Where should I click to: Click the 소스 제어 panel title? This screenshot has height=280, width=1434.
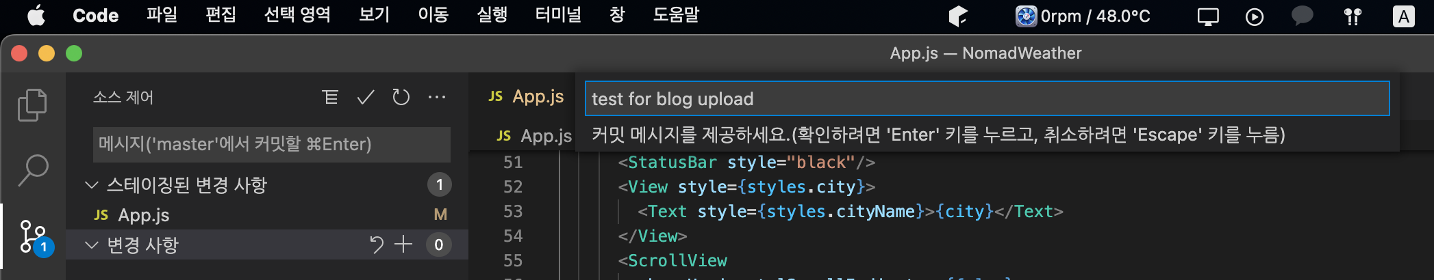tap(123, 98)
